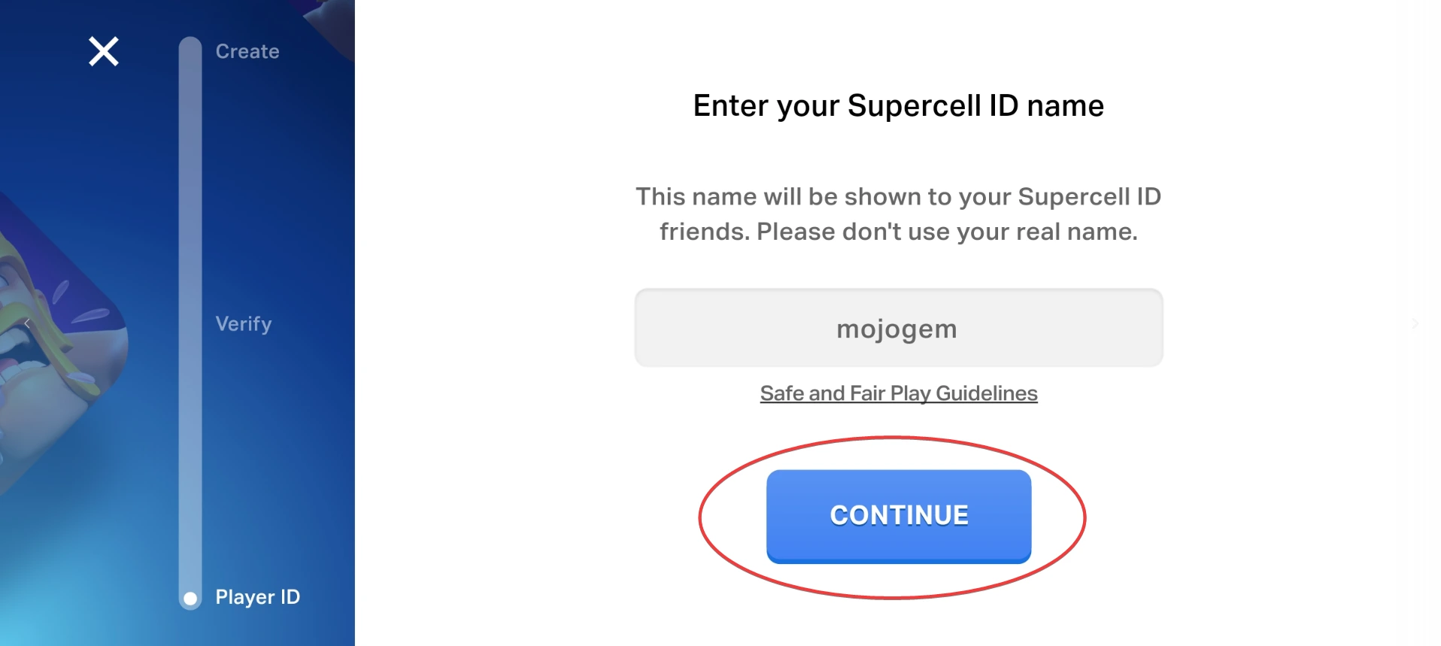
Task: Click the Create step label
Action: click(247, 51)
